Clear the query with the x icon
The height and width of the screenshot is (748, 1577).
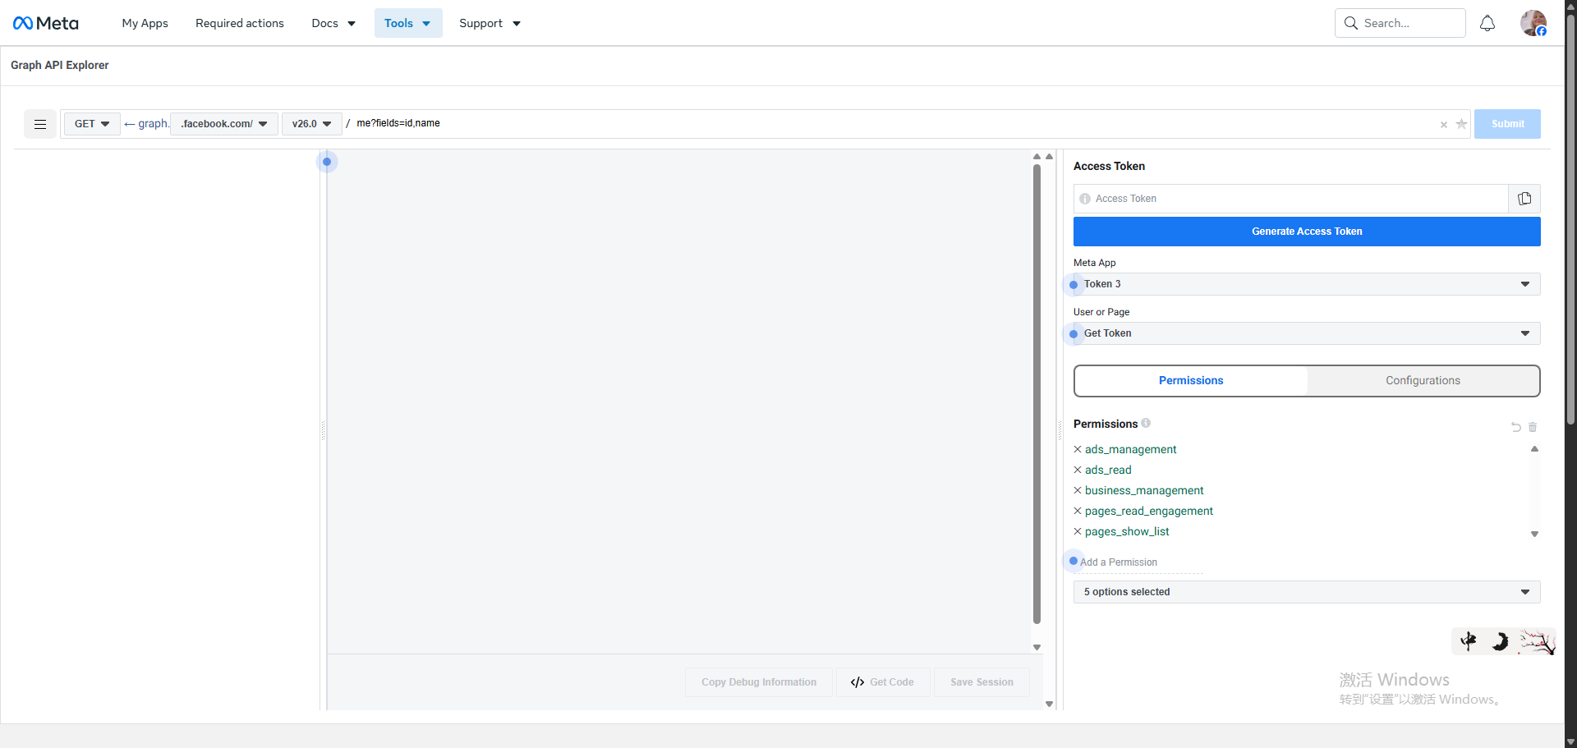coord(1443,125)
